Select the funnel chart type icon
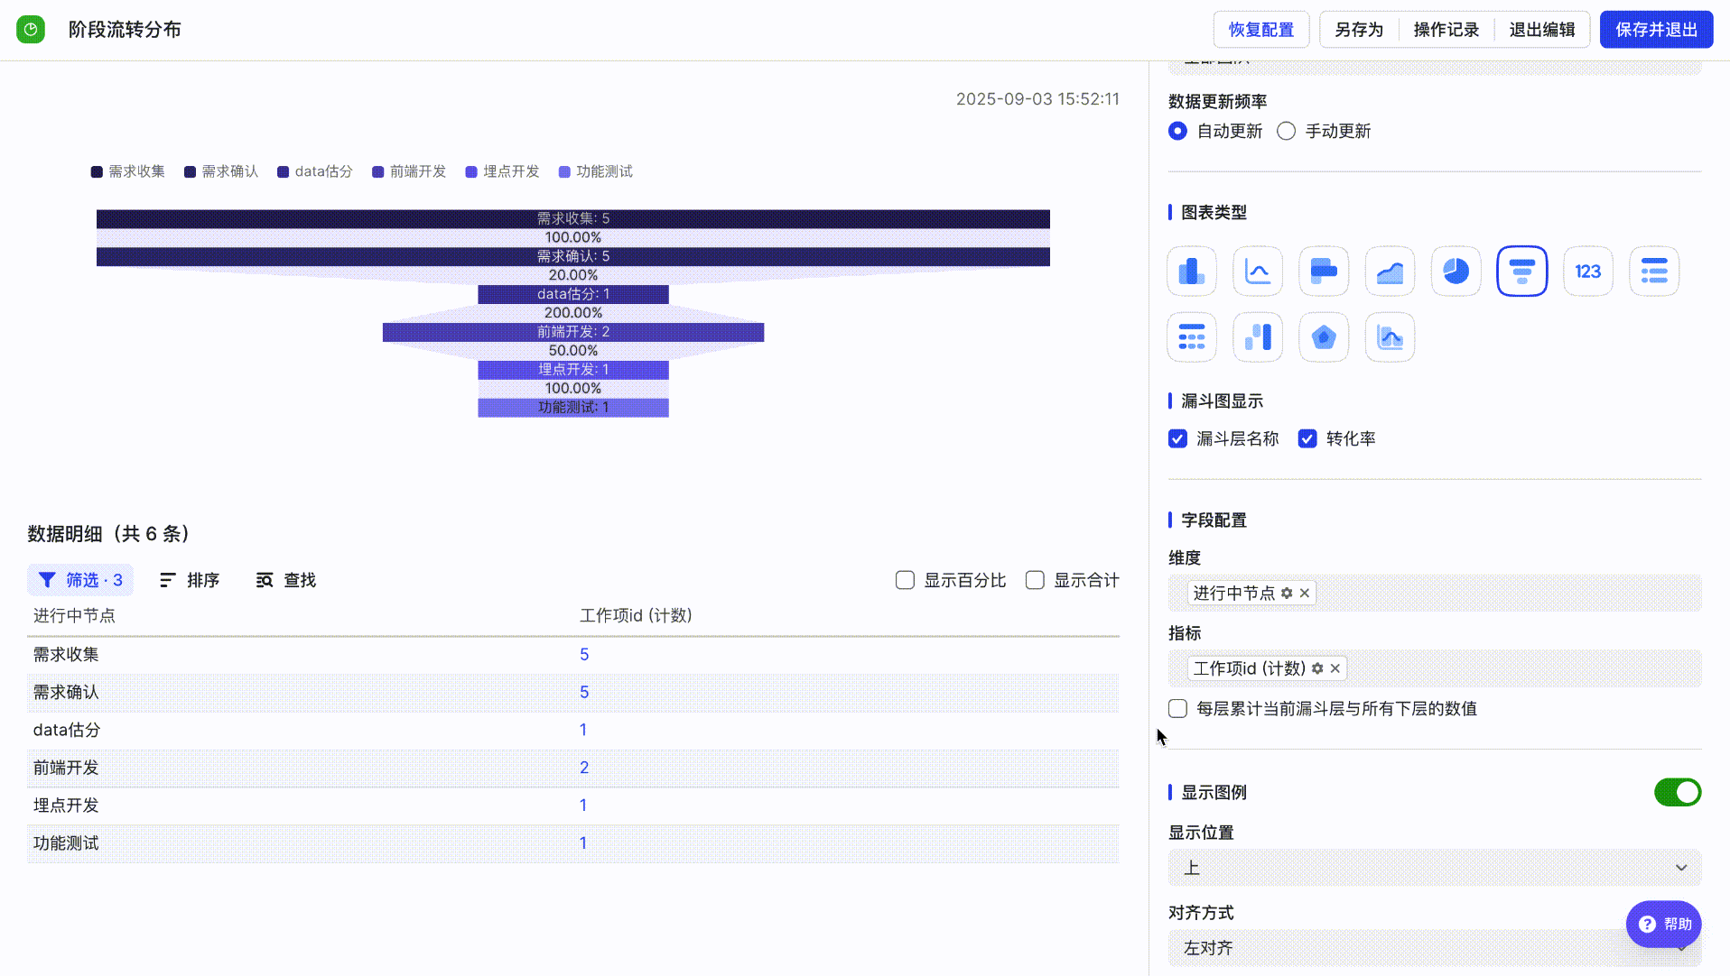1730x976 pixels. [x=1521, y=271]
